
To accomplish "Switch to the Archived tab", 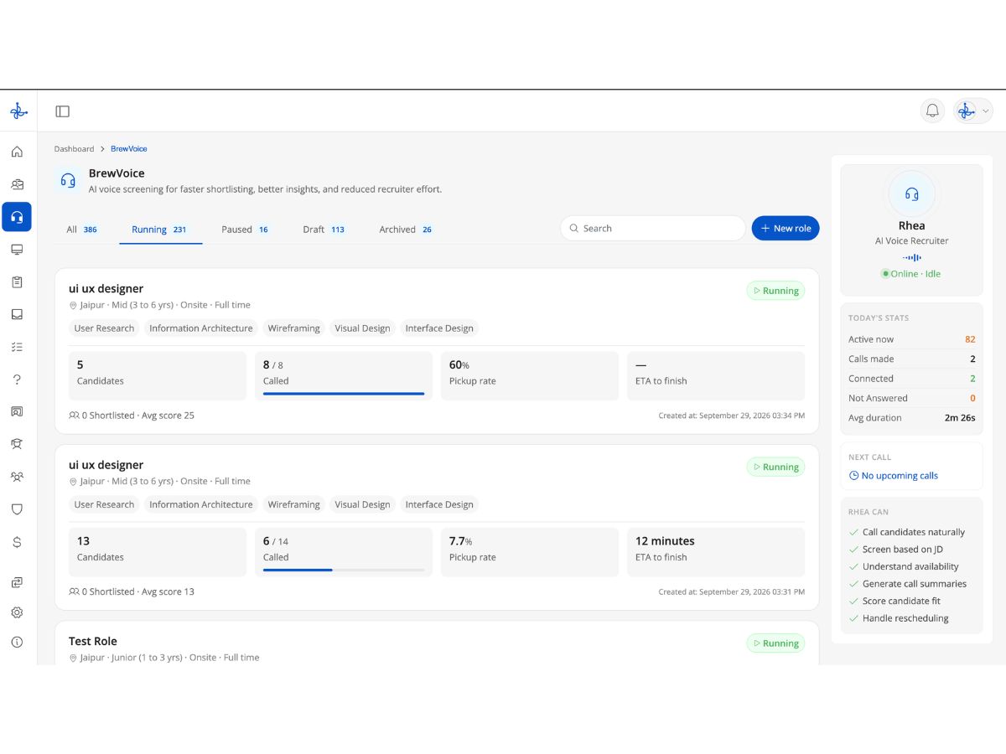I will click(406, 230).
